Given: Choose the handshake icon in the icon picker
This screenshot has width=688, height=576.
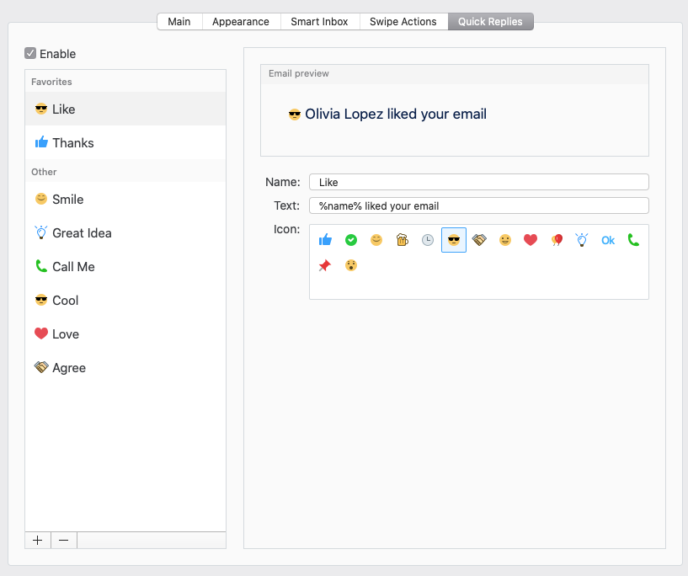Looking at the screenshot, I should (479, 240).
